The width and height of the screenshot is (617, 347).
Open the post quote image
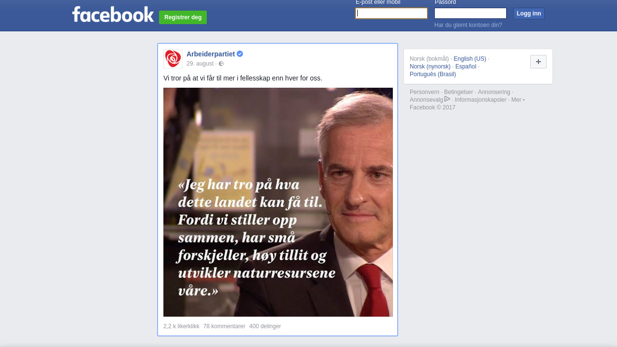coord(278,202)
